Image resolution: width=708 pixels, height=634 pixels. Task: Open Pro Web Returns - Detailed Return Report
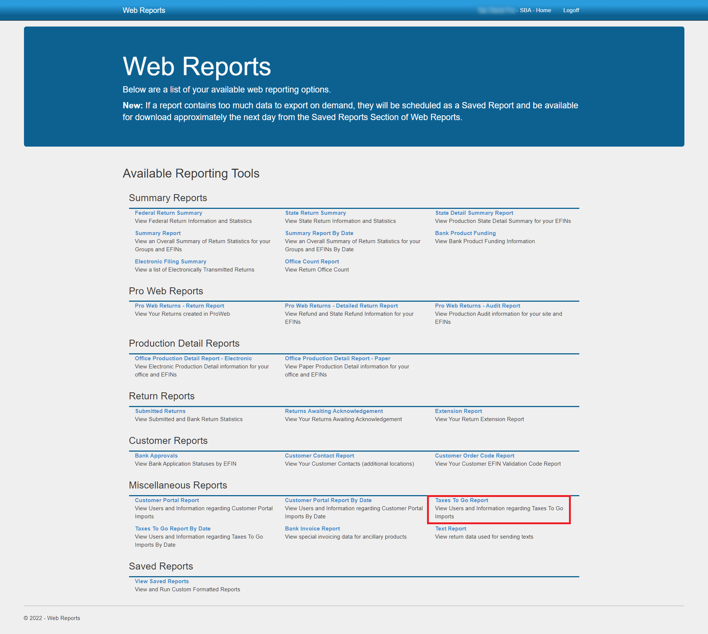click(341, 306)
